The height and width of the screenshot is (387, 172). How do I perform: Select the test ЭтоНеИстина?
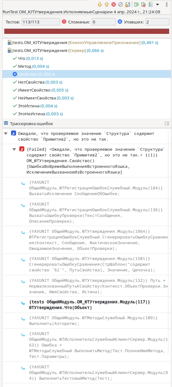pos(86,114)
